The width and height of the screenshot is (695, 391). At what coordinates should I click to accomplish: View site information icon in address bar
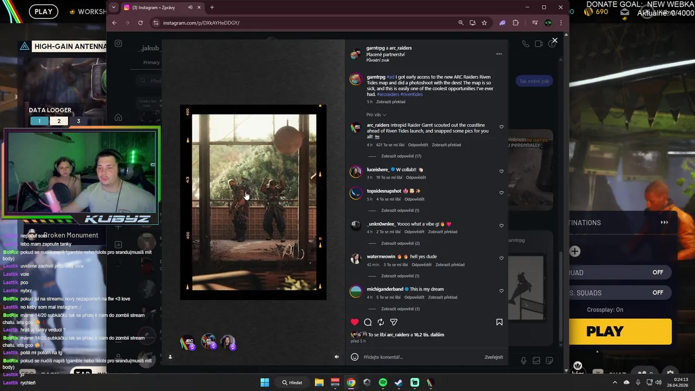pyautogui.click(x=156, y=23)
